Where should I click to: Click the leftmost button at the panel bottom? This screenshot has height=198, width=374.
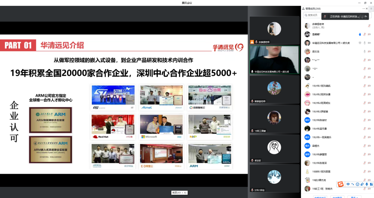pyautogui.click(x=320, y=197)
